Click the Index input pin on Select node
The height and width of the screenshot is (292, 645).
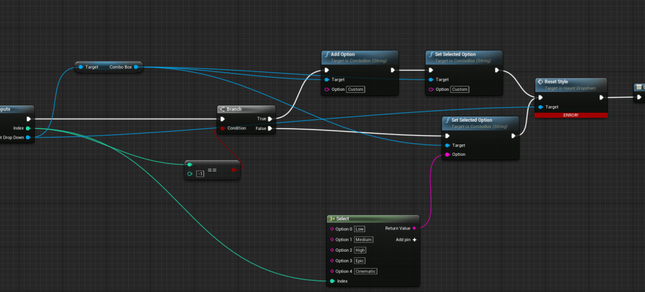[x=332, y=281]
